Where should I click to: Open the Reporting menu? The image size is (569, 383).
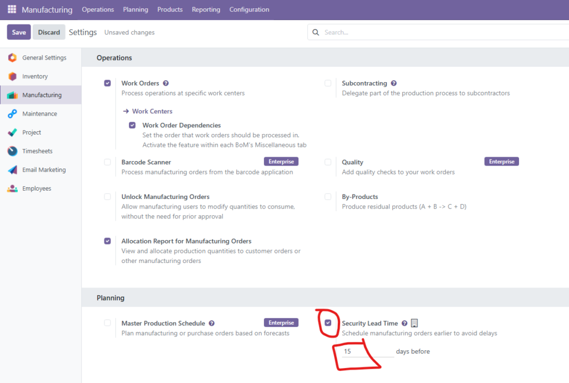click(x=206, y=9)
